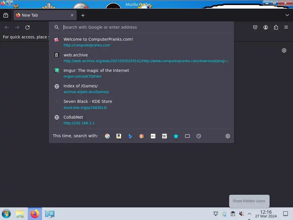Open the disk or trash tray icon
Image resolution: width=293 pixels, height=220 pixels.
224,214
